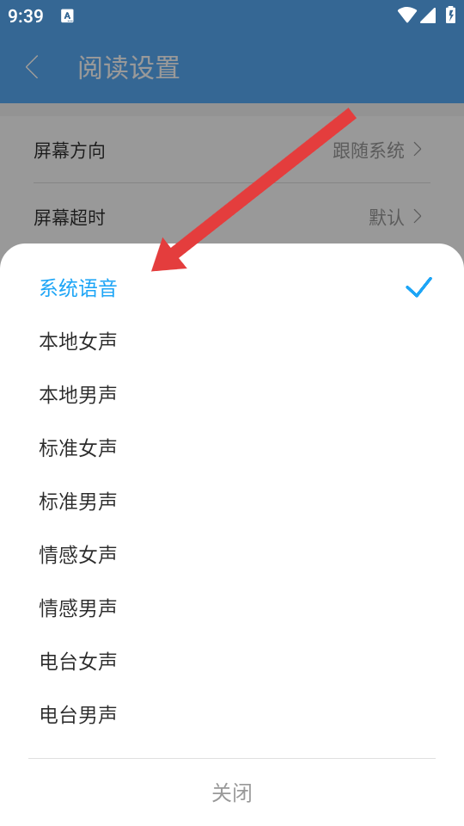
Task: Choose 标准男声 from the voice list
Action: point(232,501)
